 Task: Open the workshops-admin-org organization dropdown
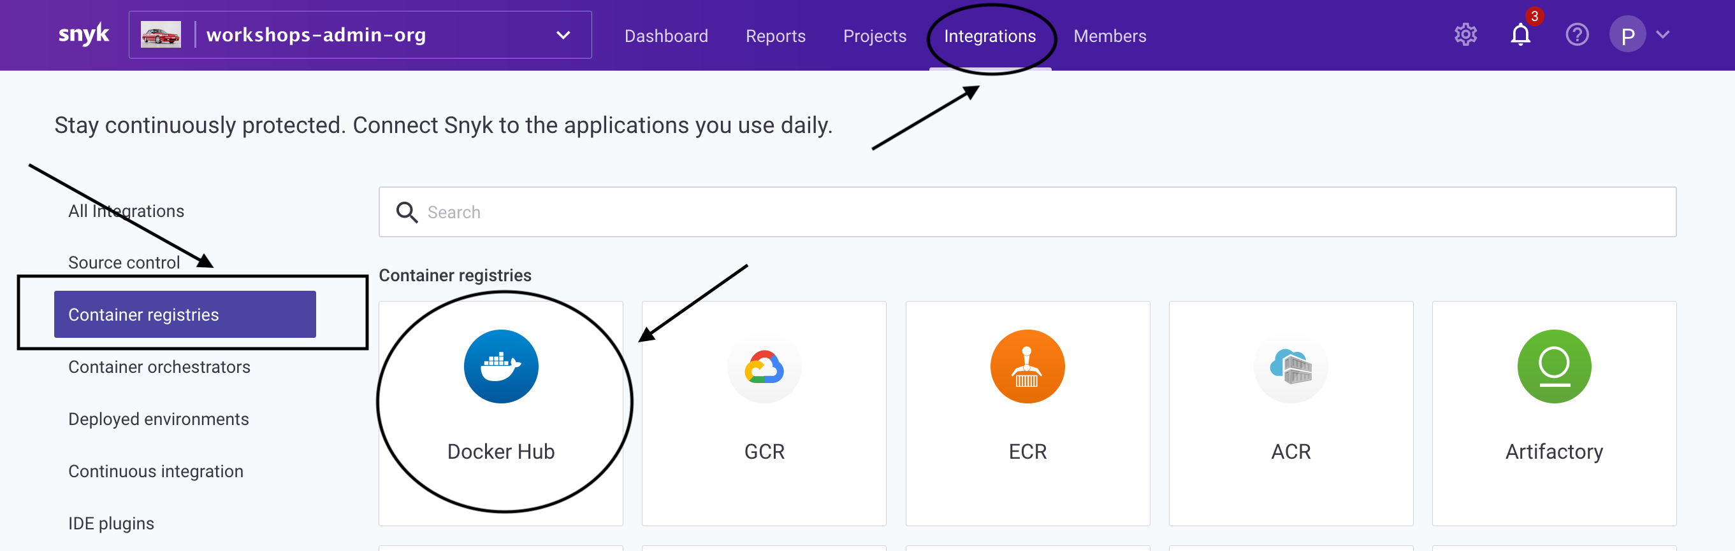click(360, 35)
